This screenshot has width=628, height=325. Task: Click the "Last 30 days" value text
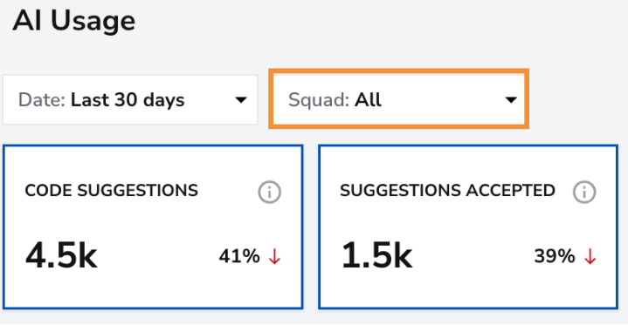point(128,99)
